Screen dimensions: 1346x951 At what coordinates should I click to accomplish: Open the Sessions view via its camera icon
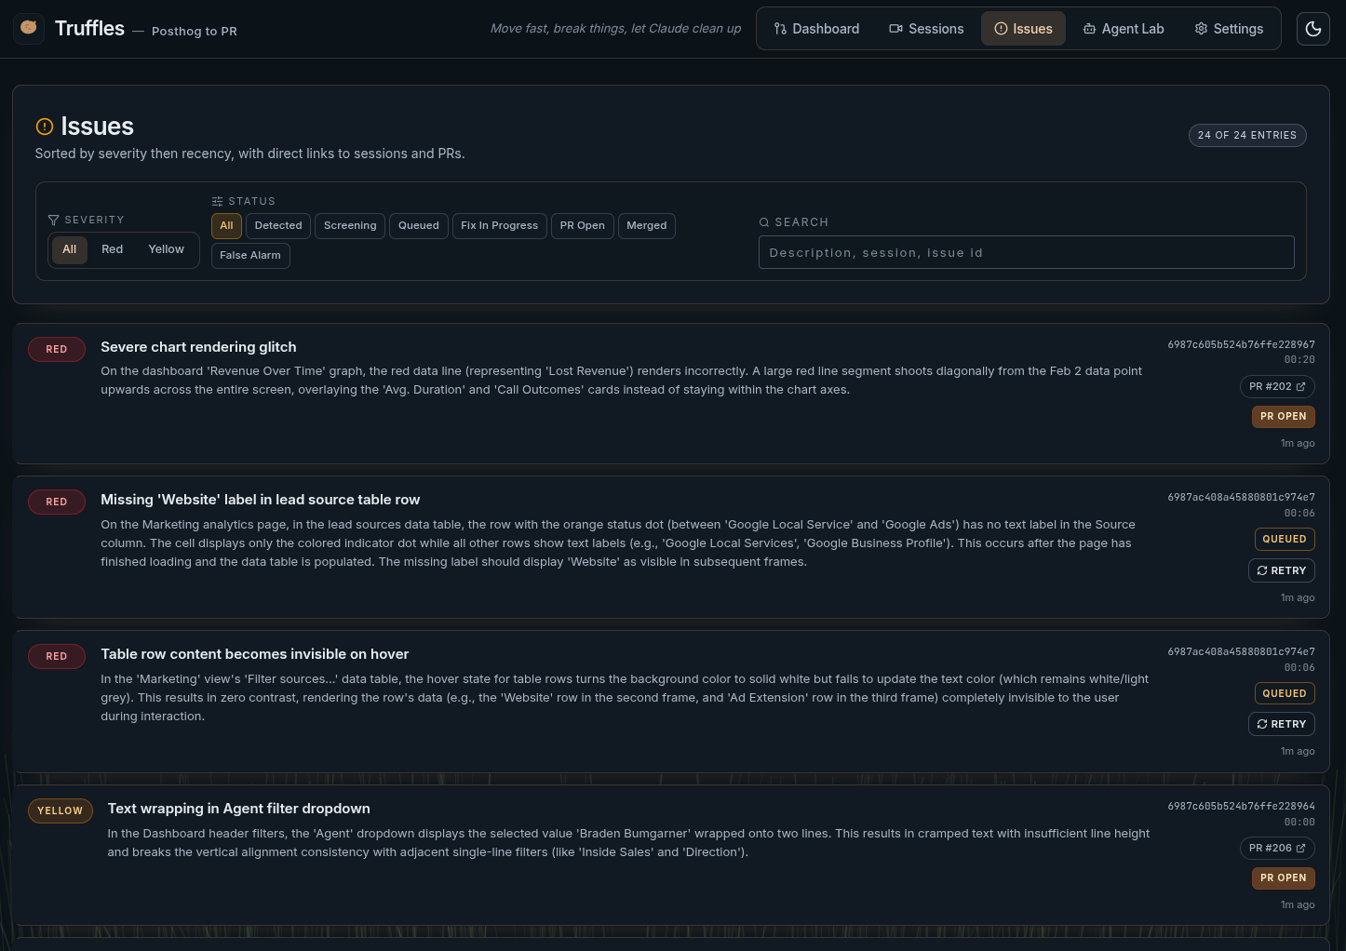pyautogui.click(x=895, y=29)
